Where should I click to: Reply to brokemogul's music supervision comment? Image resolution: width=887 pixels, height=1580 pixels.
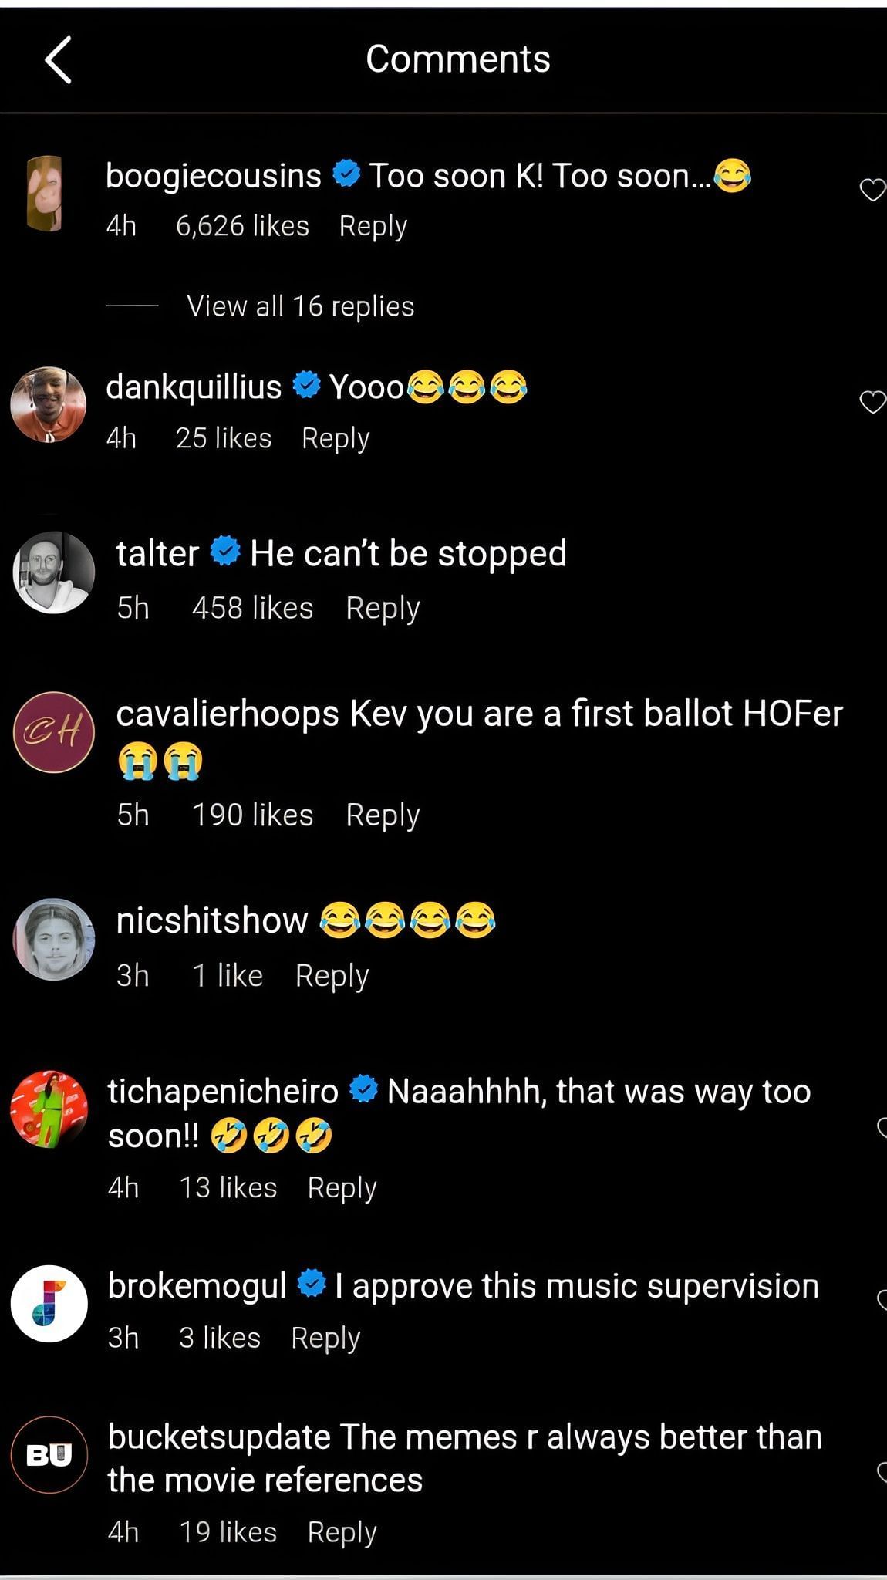[325, 1338]
